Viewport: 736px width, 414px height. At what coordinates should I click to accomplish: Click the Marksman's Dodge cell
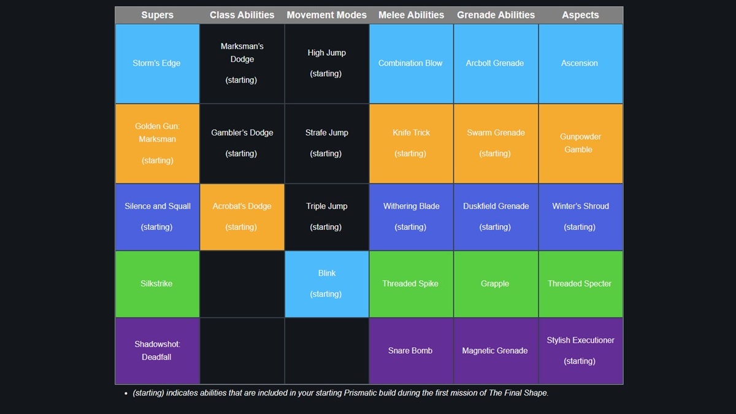(242, 63)
